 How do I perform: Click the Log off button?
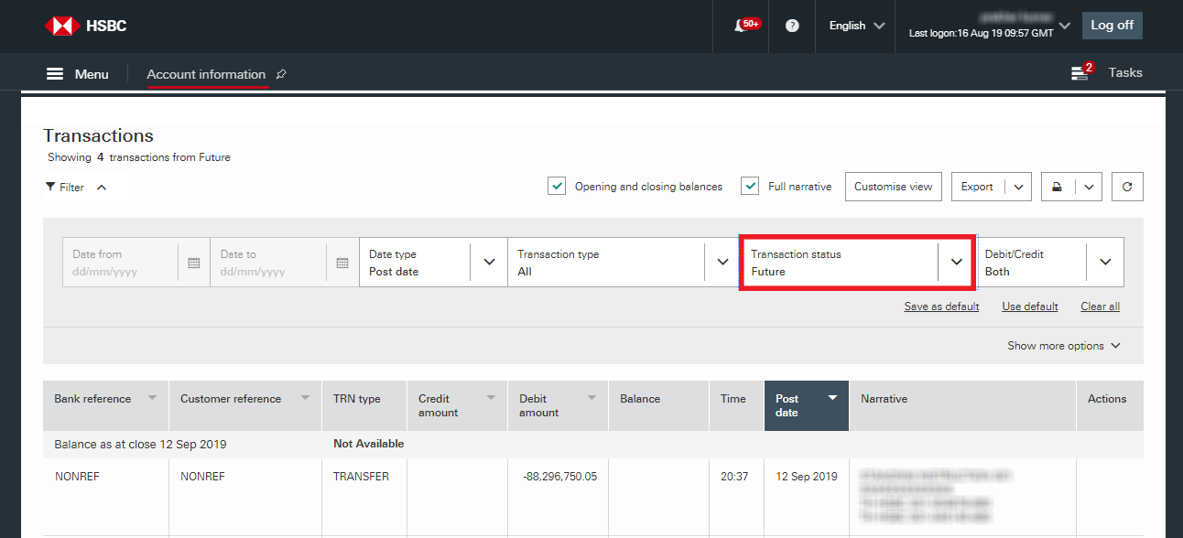pyautogui.click(x=1112, y=26)
